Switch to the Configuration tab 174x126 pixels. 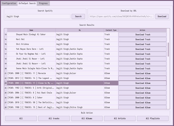9,3
